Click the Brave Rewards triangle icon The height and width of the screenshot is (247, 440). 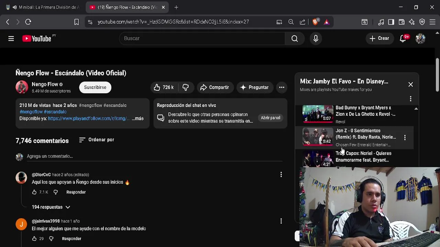[x=327, y=22]
